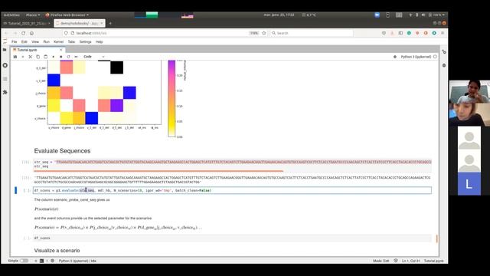This screenshot has width=490, height=276.
Task: Click the date and time clock in top bar
Action: (279, 15)
